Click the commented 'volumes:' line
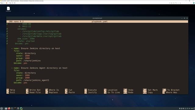This screenshot has width=195, height=110. 22,29
